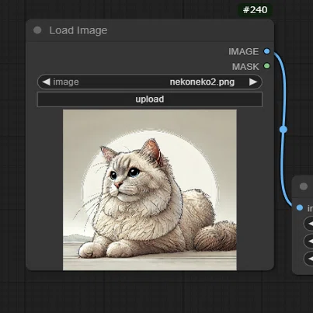Click the MASK output label
Image resolution: width=313 pixels, height=313 pixels.
tap(245, 67)
